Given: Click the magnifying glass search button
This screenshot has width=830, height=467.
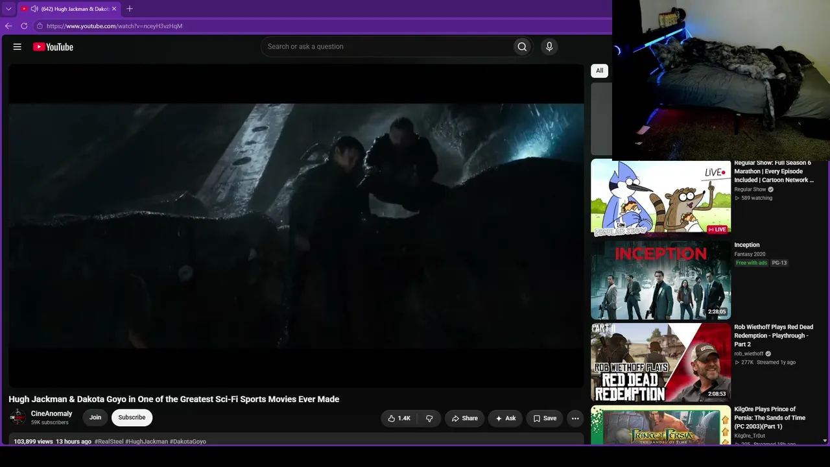Looking at the screenshot, I should coord(522,47).
